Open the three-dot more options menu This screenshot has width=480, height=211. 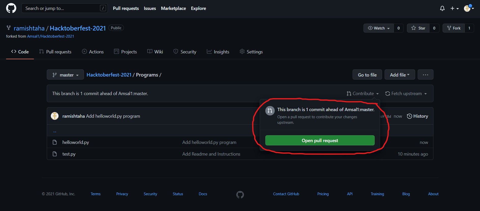pyautogui.click(x=426, y=75)
